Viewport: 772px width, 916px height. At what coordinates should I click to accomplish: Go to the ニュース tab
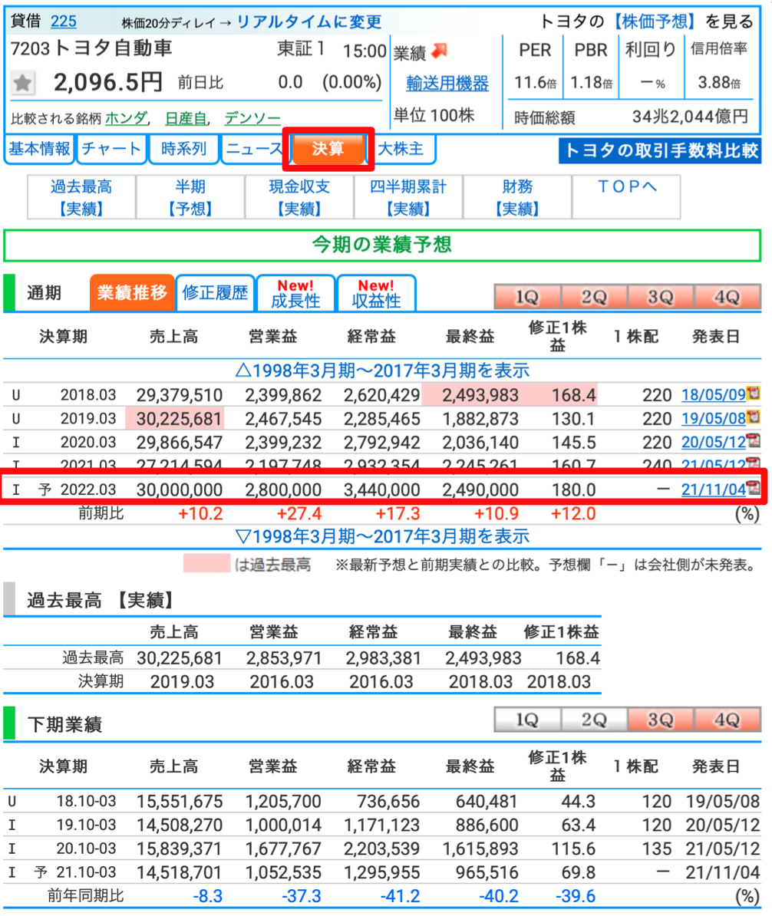click(x=254, y=149)
